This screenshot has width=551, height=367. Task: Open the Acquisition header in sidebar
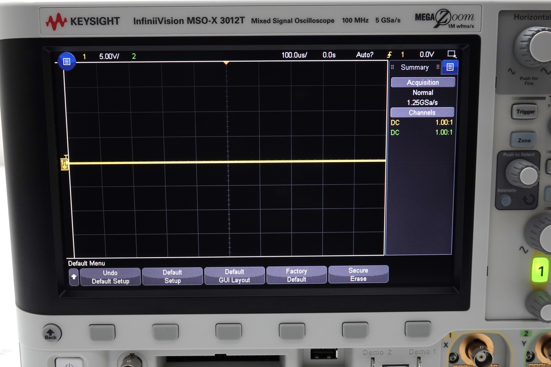tap(423, 82)
